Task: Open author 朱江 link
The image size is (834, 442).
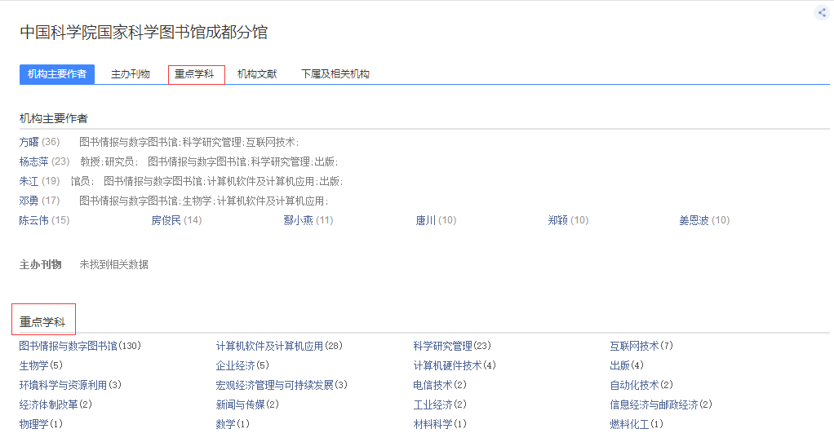Action: 29,181
